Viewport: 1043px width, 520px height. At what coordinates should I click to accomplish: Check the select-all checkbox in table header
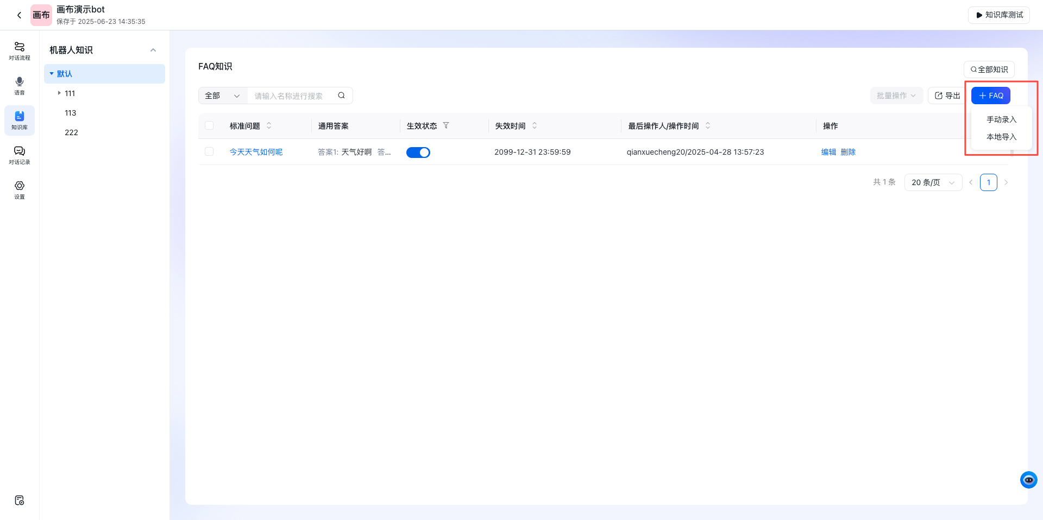(x=209, y=125)
